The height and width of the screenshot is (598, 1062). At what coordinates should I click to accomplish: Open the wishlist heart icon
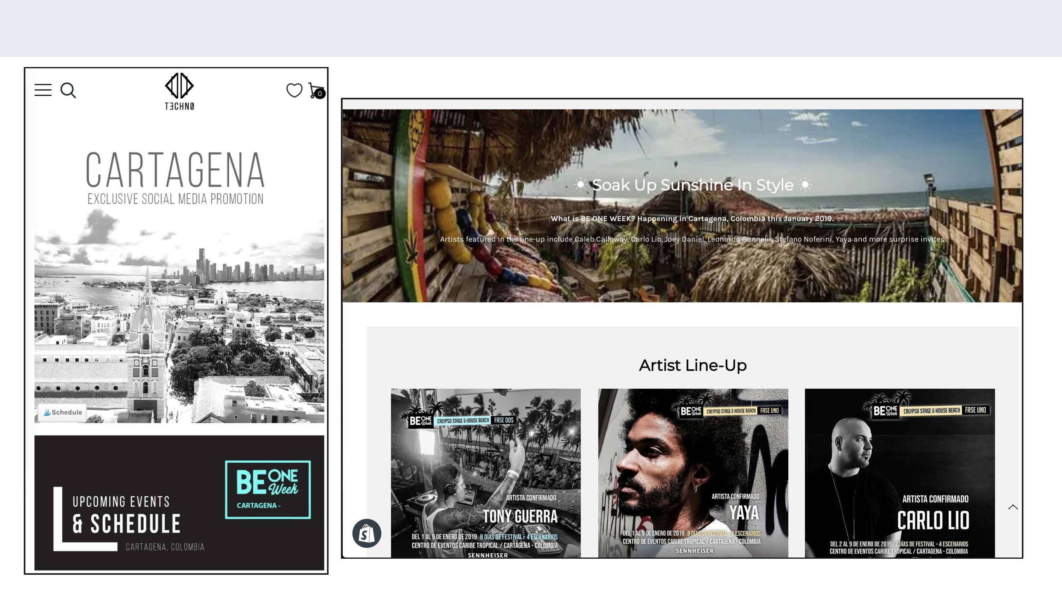coord(294,90)
